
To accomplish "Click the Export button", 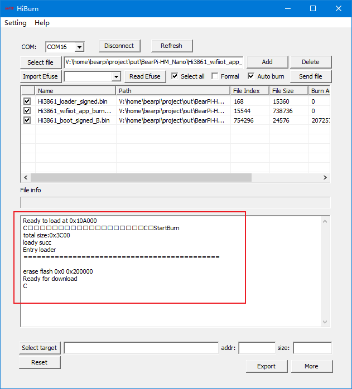I will click(267, 366).
